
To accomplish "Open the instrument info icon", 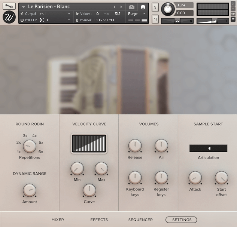I will click(x=143, y=7).
